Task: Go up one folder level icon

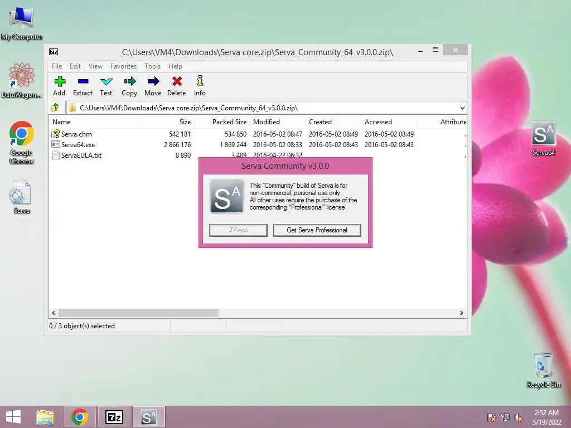Action: point(55,108)
